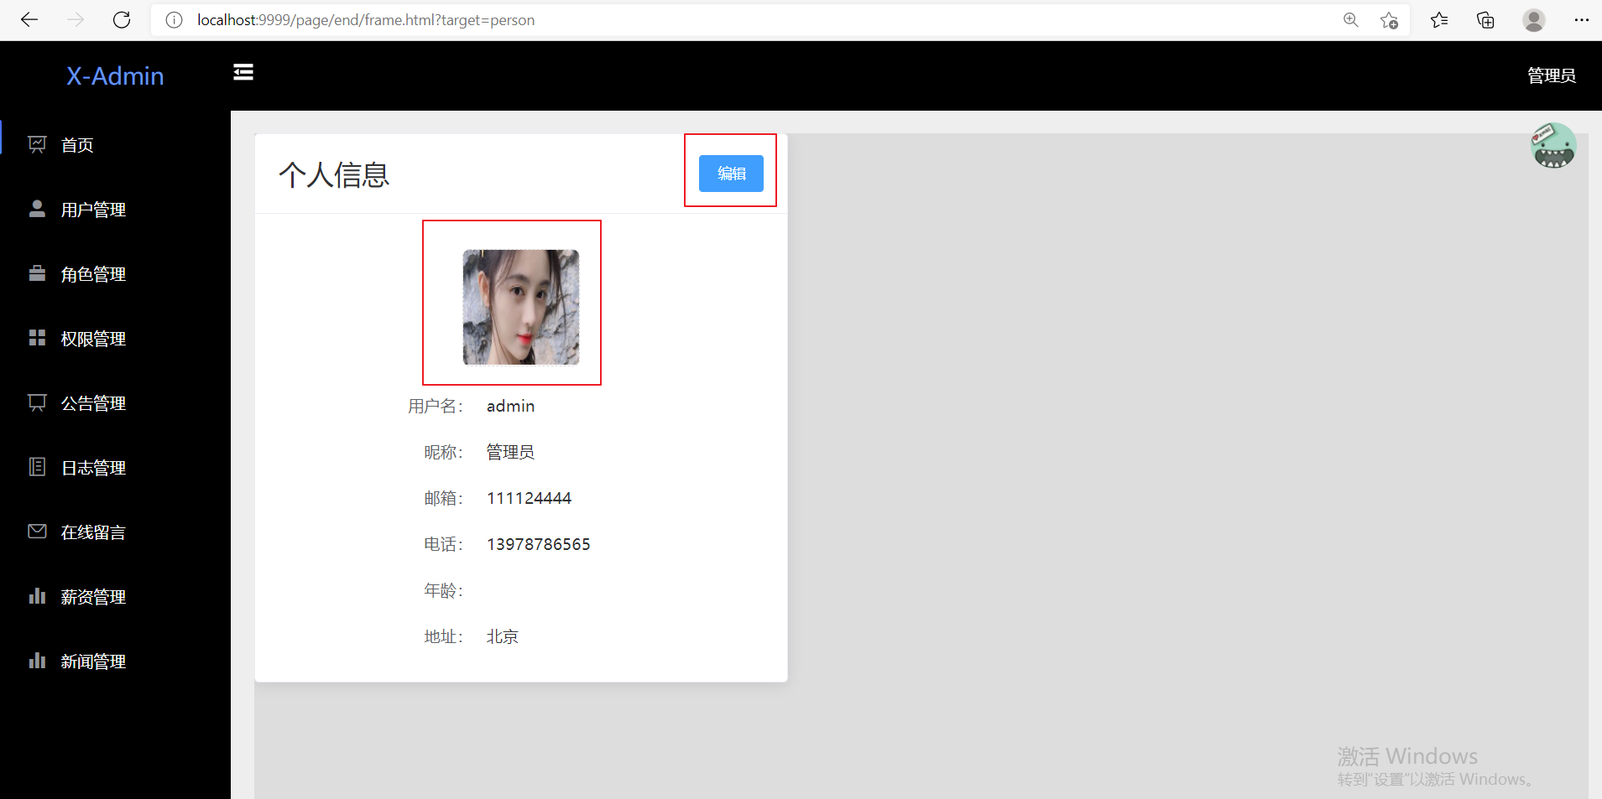Viewport: 1602px width, 799px height.
Task: Click the 薪资管理 bar chart icon
Action: pyautogui.click(x=37, y=596)
